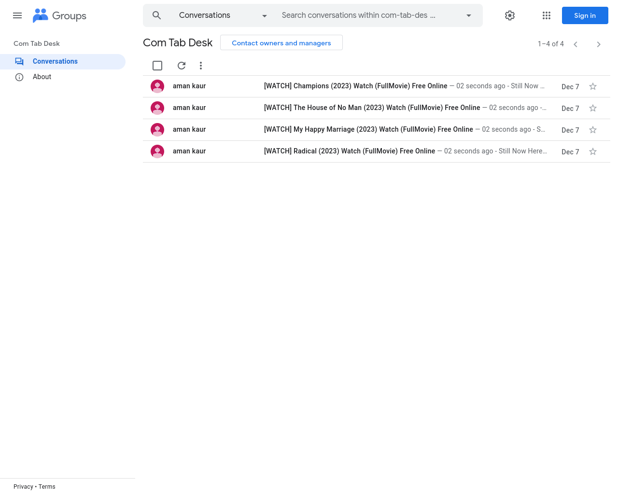Click Dec 7 on the Radical row
Viewport: 618px width, 494px height.
coord(570,152)
